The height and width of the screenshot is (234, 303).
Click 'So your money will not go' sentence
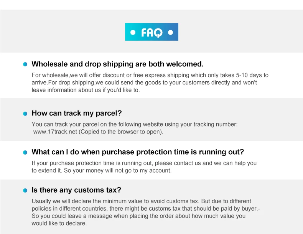(x=118, y=171)
